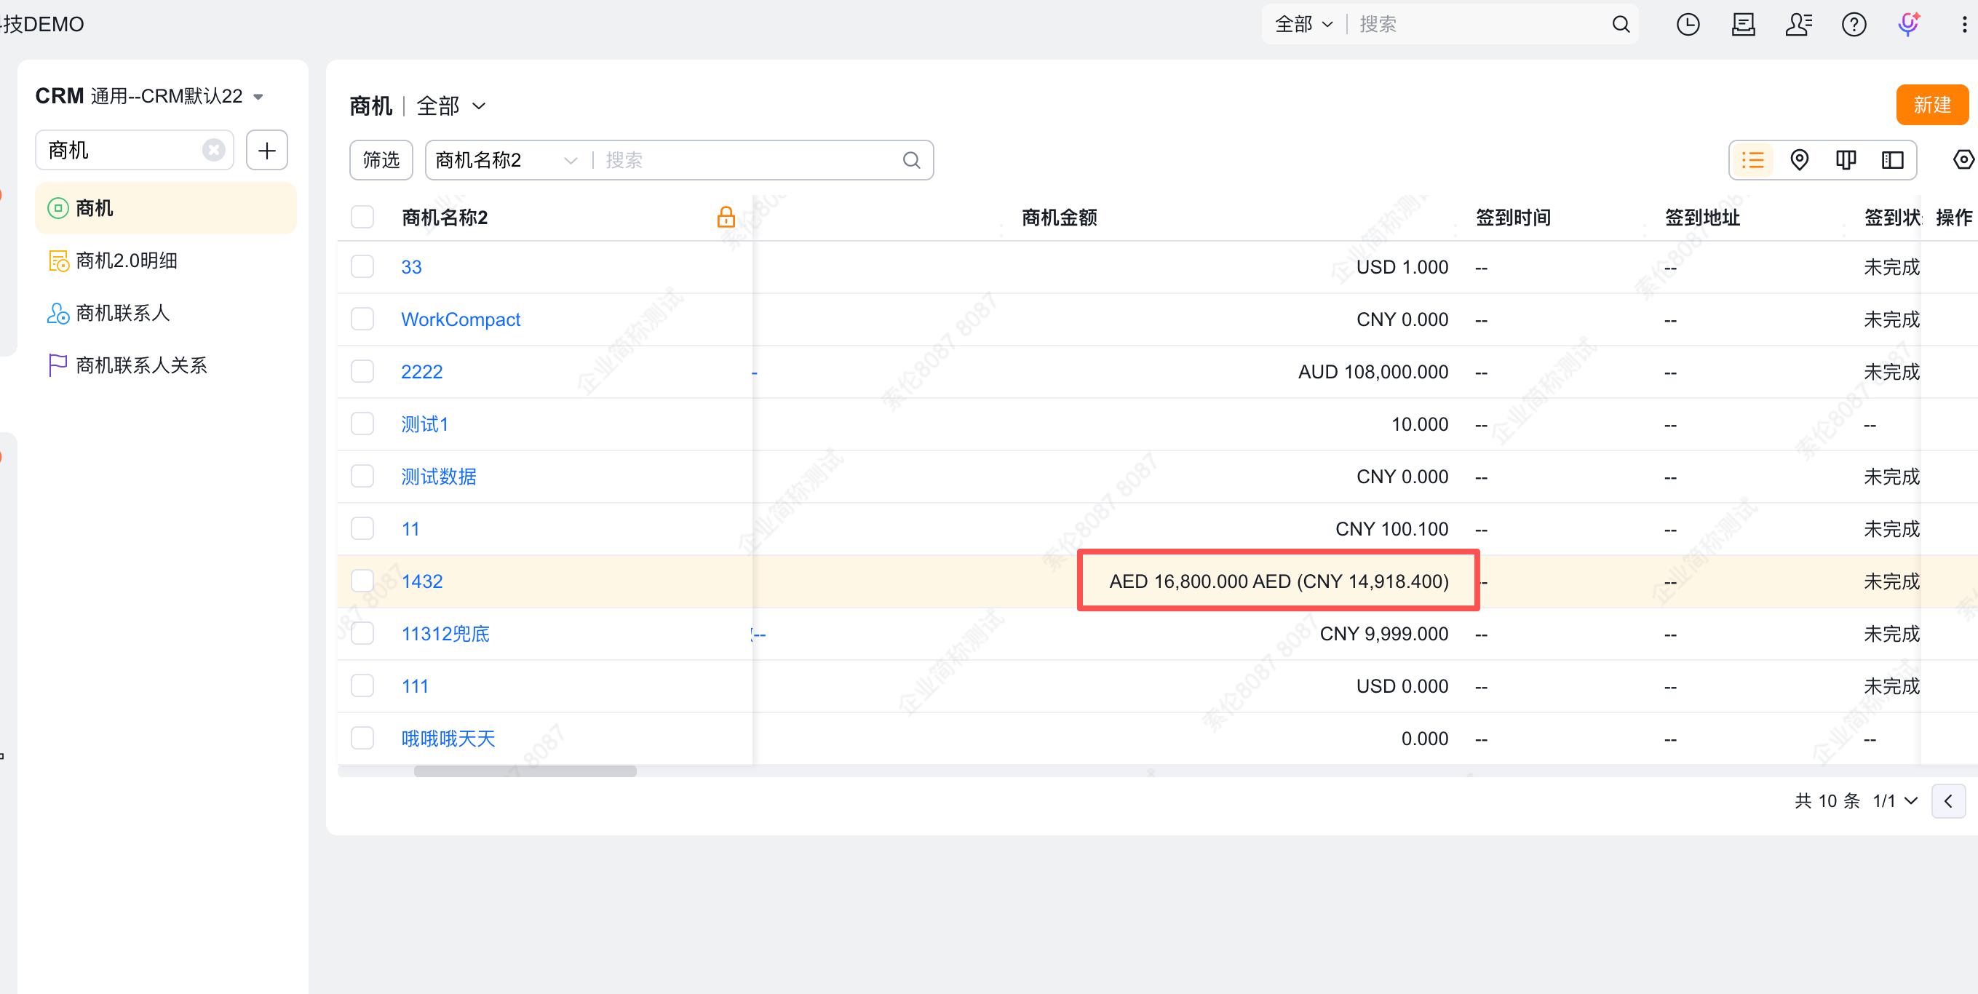Viewport: 1978px width, 994px height.
Task: Open the 测试数据 opportunity link
Action: pos(438,476)
